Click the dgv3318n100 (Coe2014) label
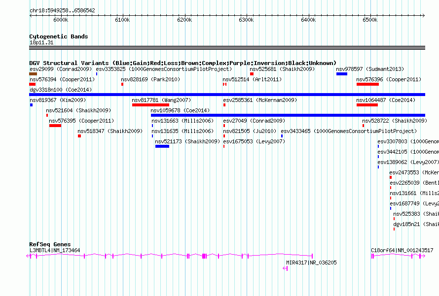Viewport: 439px width, 296px height. 61,90
